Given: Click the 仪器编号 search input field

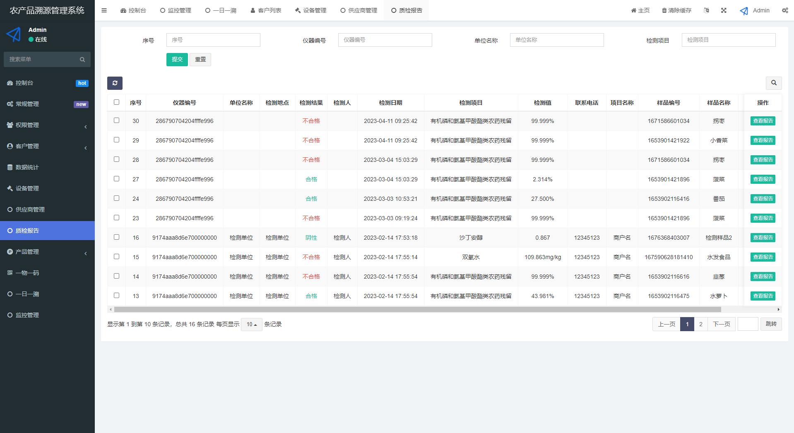Looking at the screenshot, I should point(385,40).
